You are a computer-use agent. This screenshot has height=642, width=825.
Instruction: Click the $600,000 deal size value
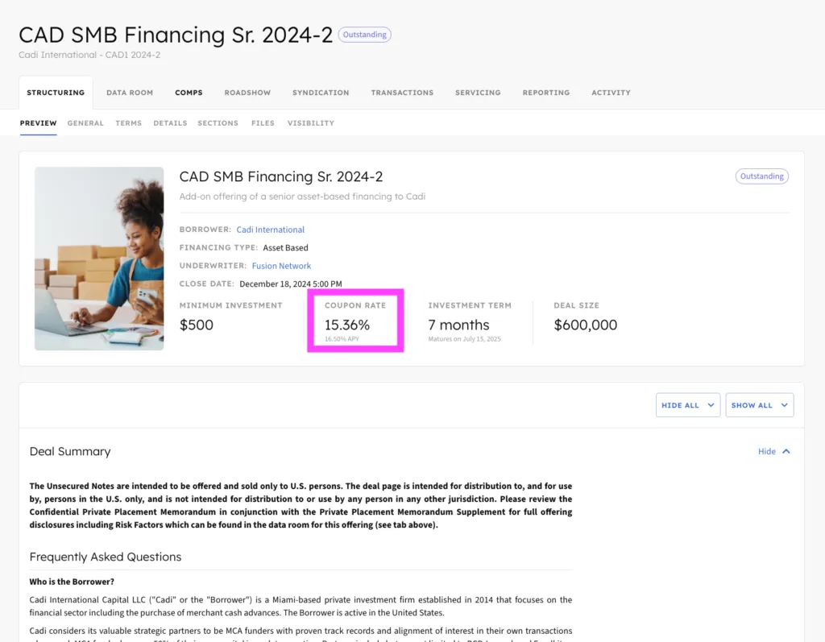586,325
